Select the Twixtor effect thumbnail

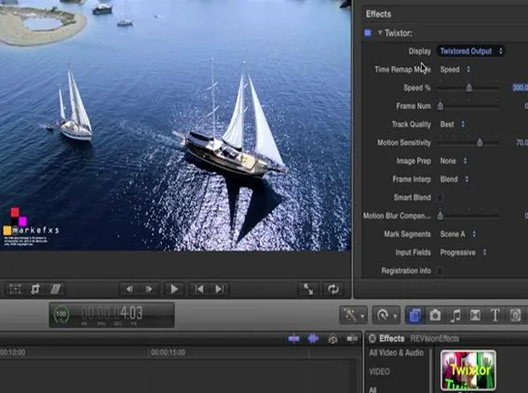[468, 370]
